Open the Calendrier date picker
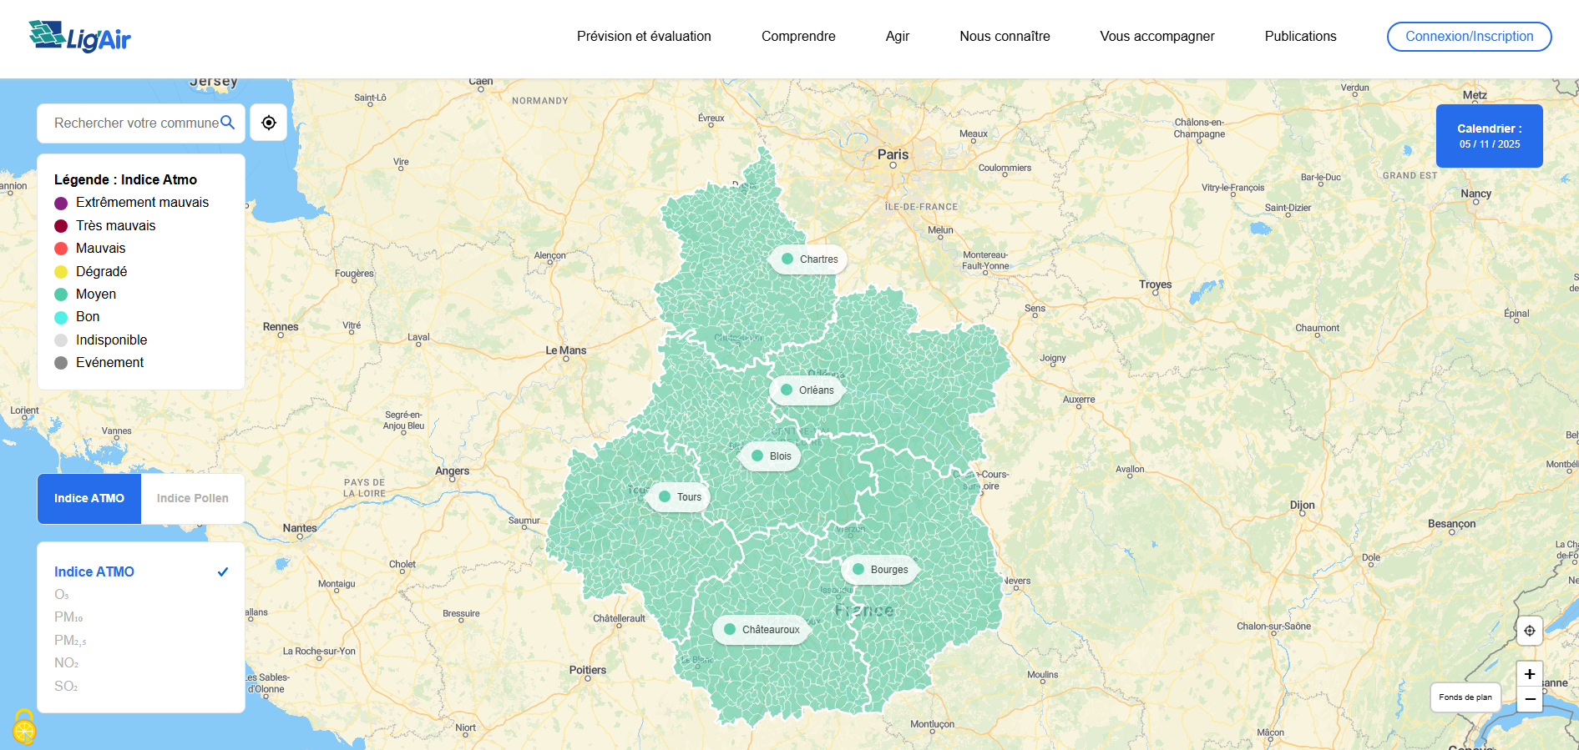This screenshot has width=1579, height=750. point(1489,136)
